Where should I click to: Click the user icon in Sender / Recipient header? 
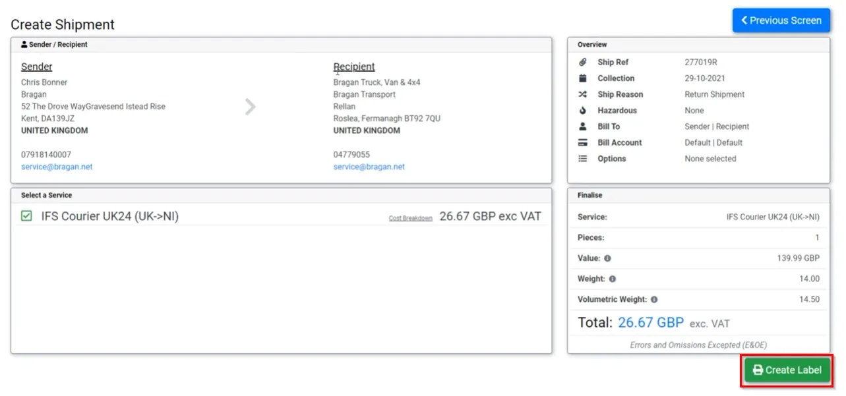coord(24,45)
